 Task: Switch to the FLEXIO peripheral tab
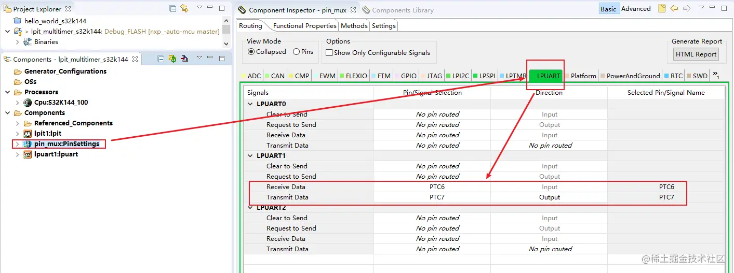(354, 76)
